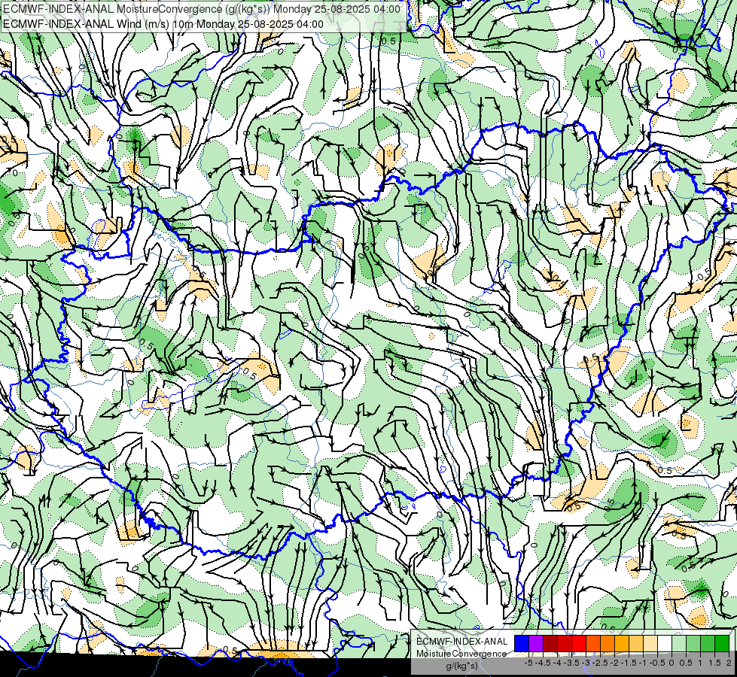Click the legend's MoistureConvergence label
737x677 pixels.
tap(461, 654)
